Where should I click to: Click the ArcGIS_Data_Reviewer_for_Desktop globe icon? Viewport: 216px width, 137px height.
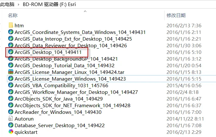click(x=11, y=45)
